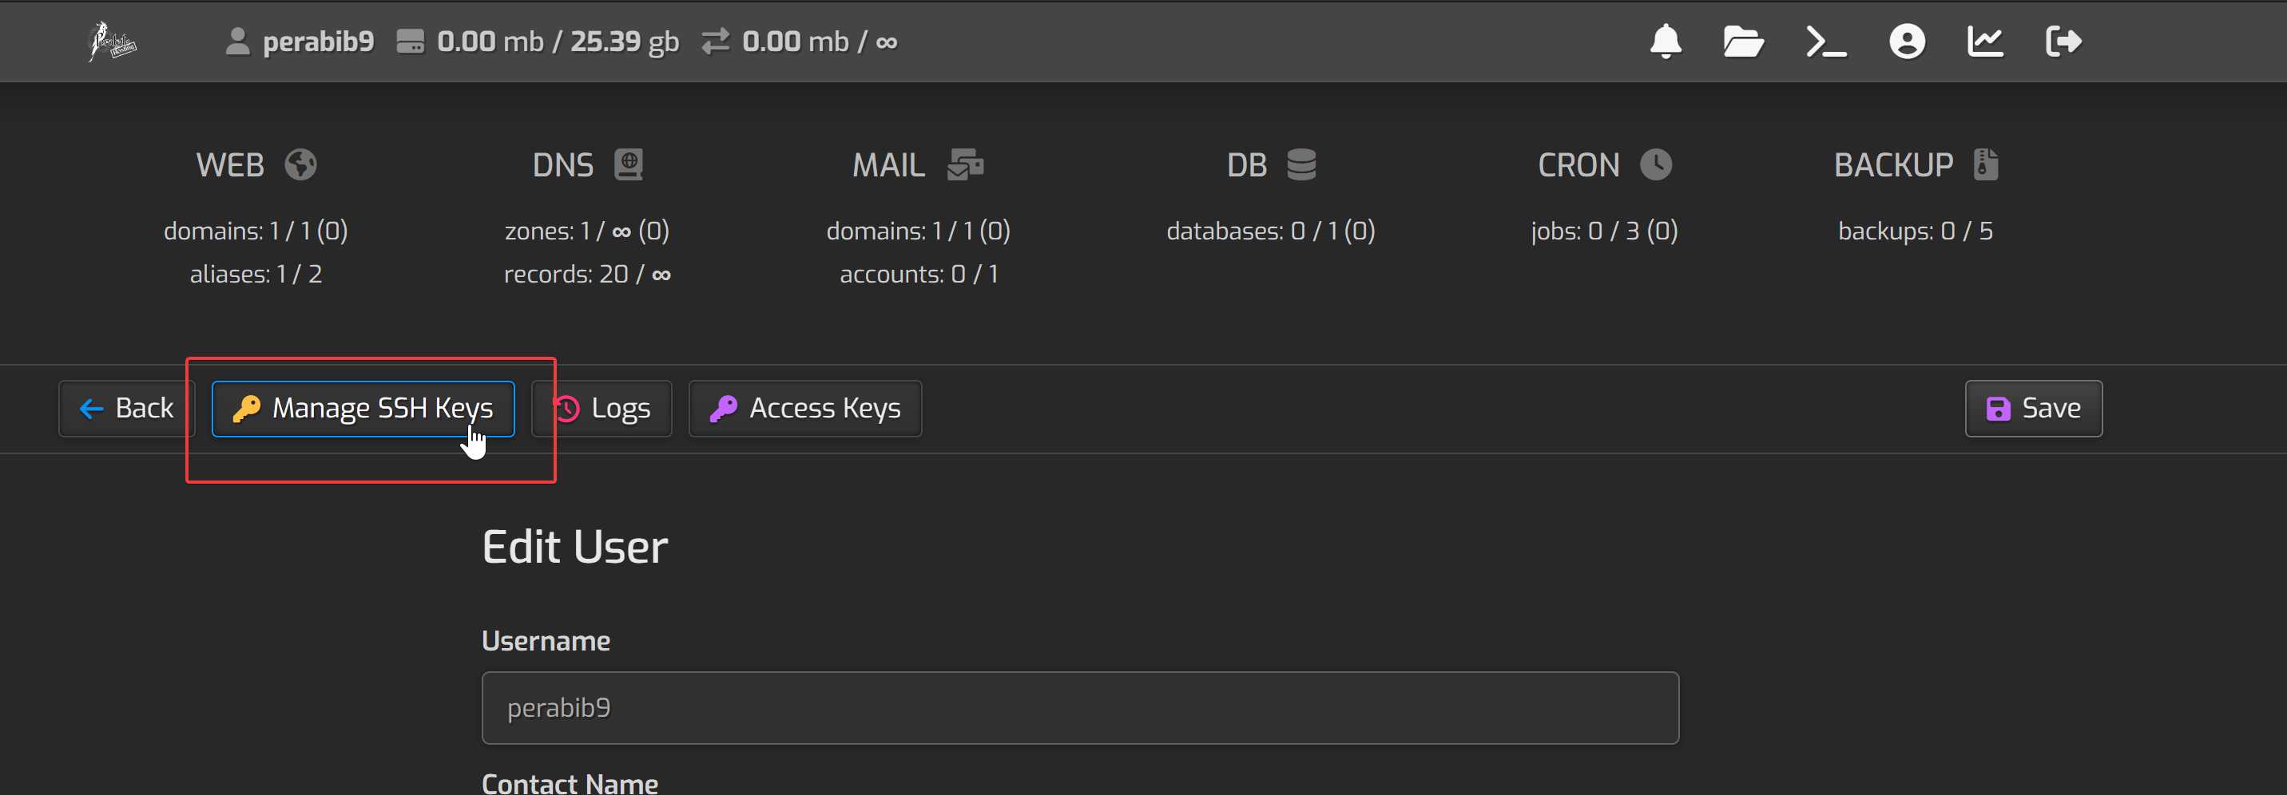Select the CRON jobs section
Screen dimensions: 2287x795
click(x=1604, y=165)
